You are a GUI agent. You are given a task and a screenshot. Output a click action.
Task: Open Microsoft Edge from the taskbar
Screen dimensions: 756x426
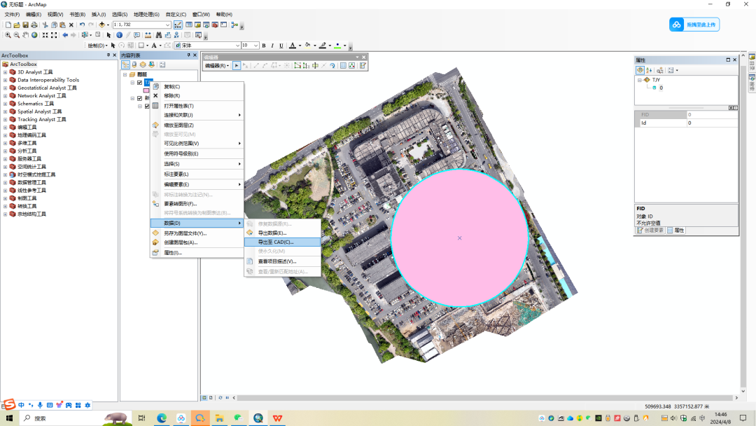click(162, 418)
